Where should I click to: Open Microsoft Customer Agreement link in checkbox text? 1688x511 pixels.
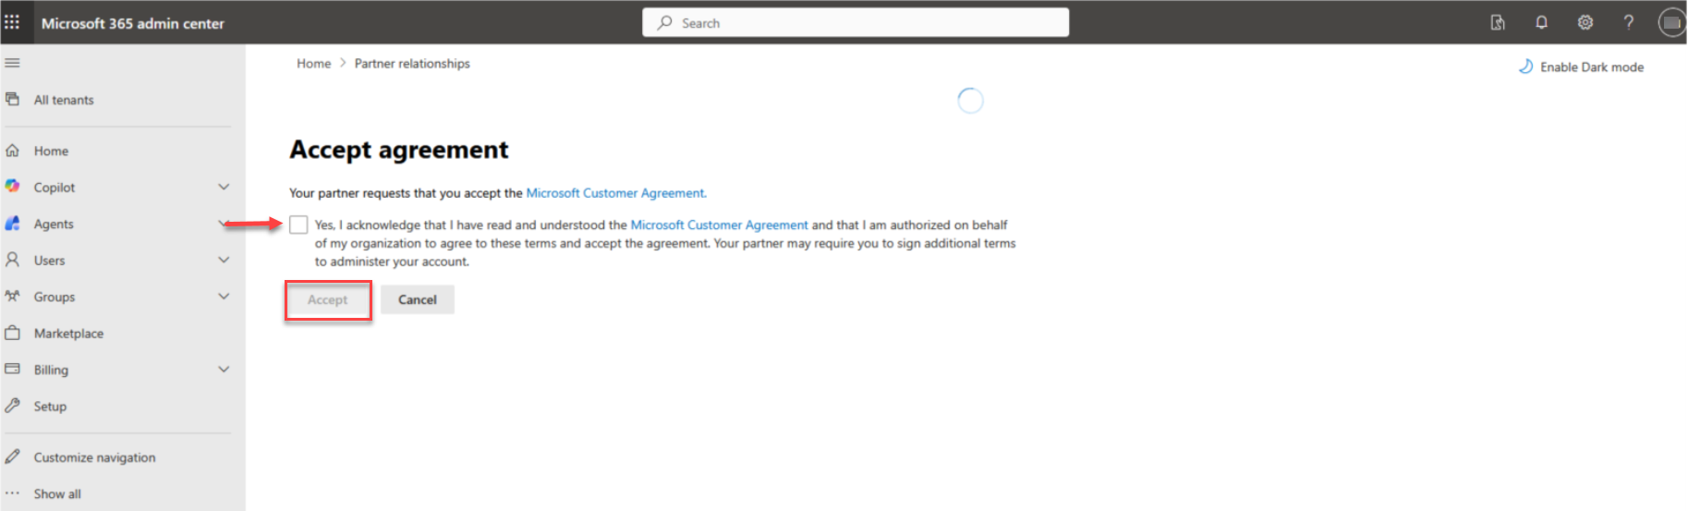click(x=719, y=225)
